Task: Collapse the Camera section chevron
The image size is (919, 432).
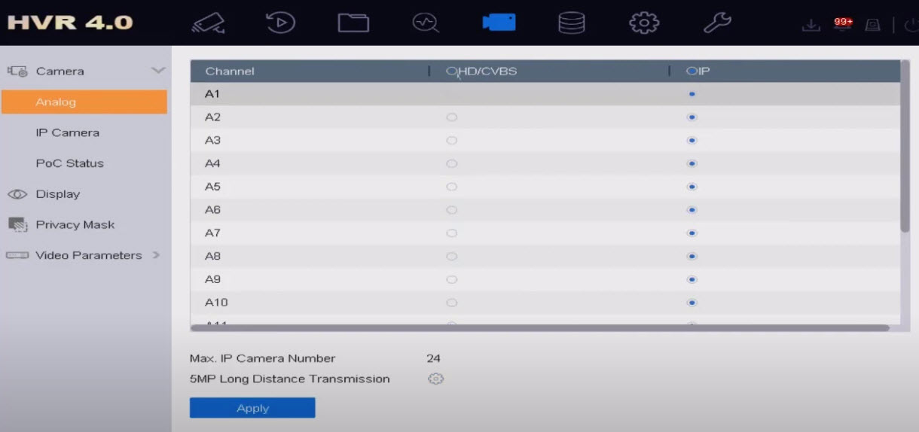Action: pyautogui.click(x=157, y=71)
